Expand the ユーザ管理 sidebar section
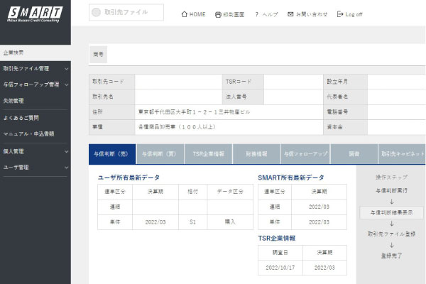Viewport: 426px width, 284px height. pyautogui.click(x=66, y=168)
